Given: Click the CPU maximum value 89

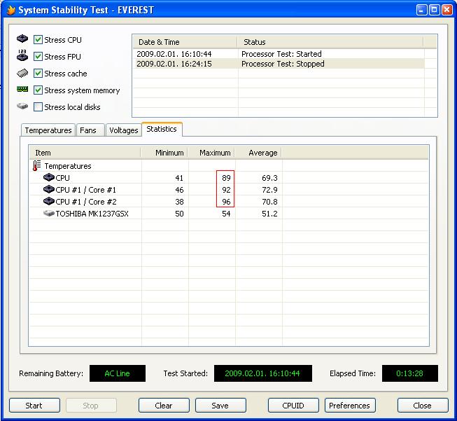Looking at the screenshot, I should [x=226, y=178].
